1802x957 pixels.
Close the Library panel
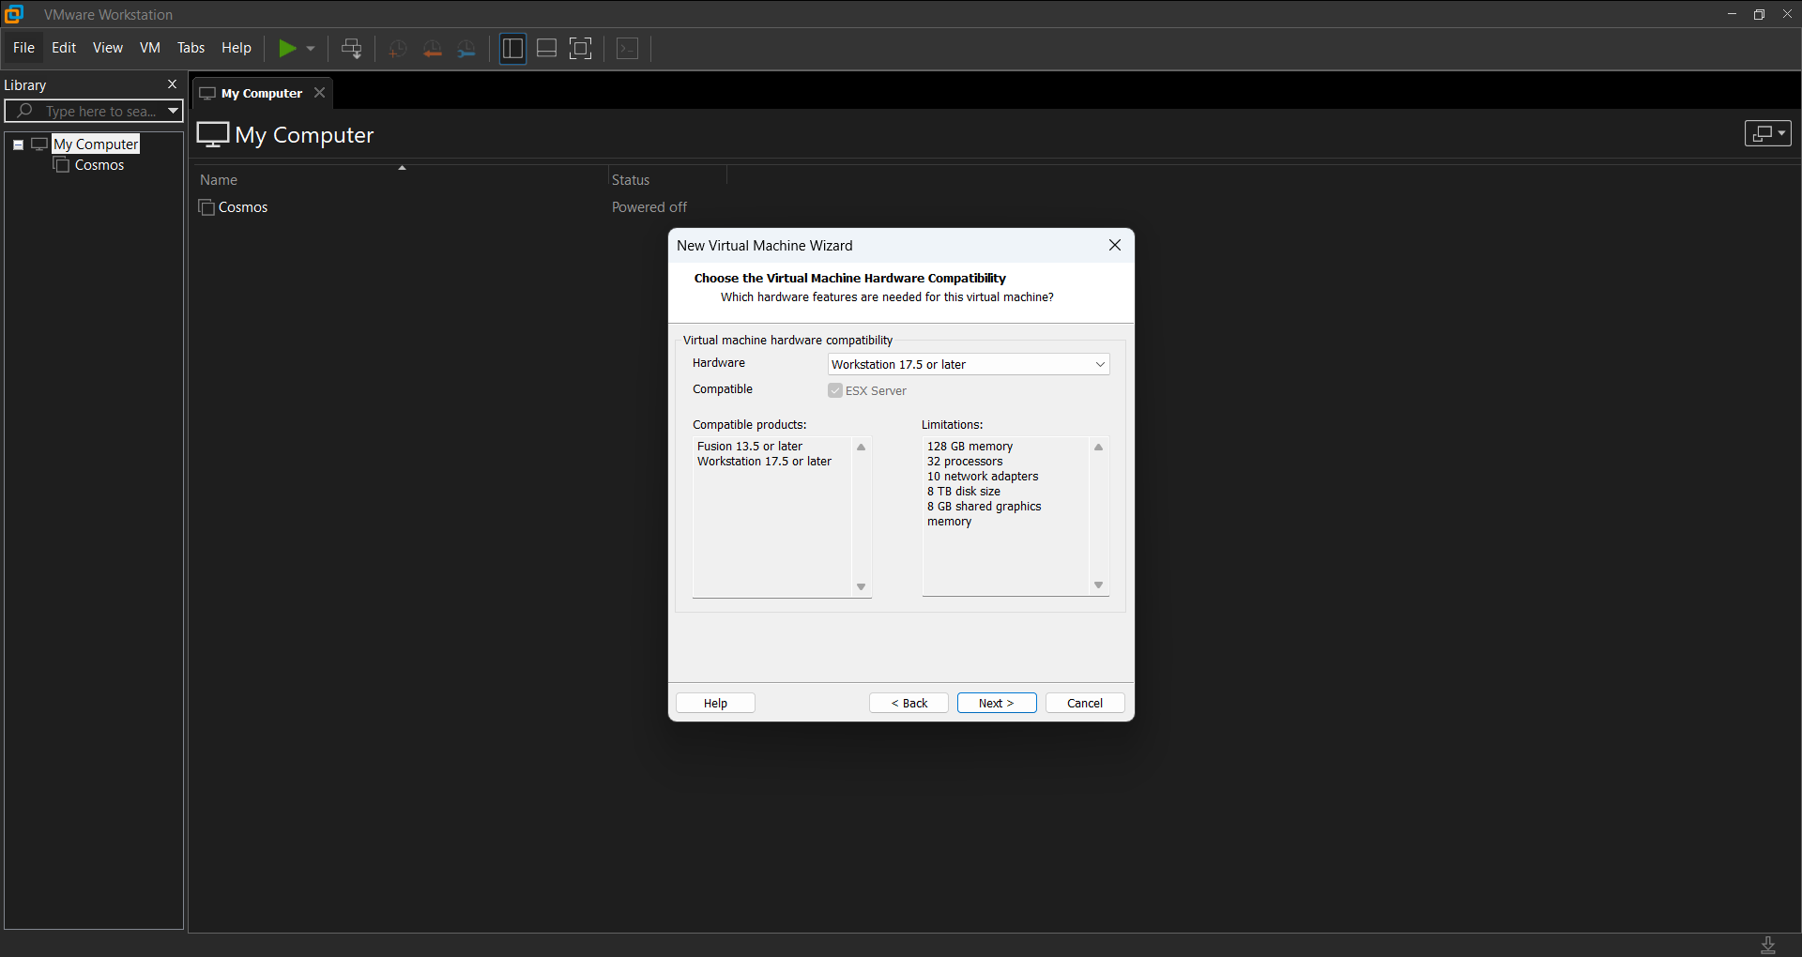(172, 84)
